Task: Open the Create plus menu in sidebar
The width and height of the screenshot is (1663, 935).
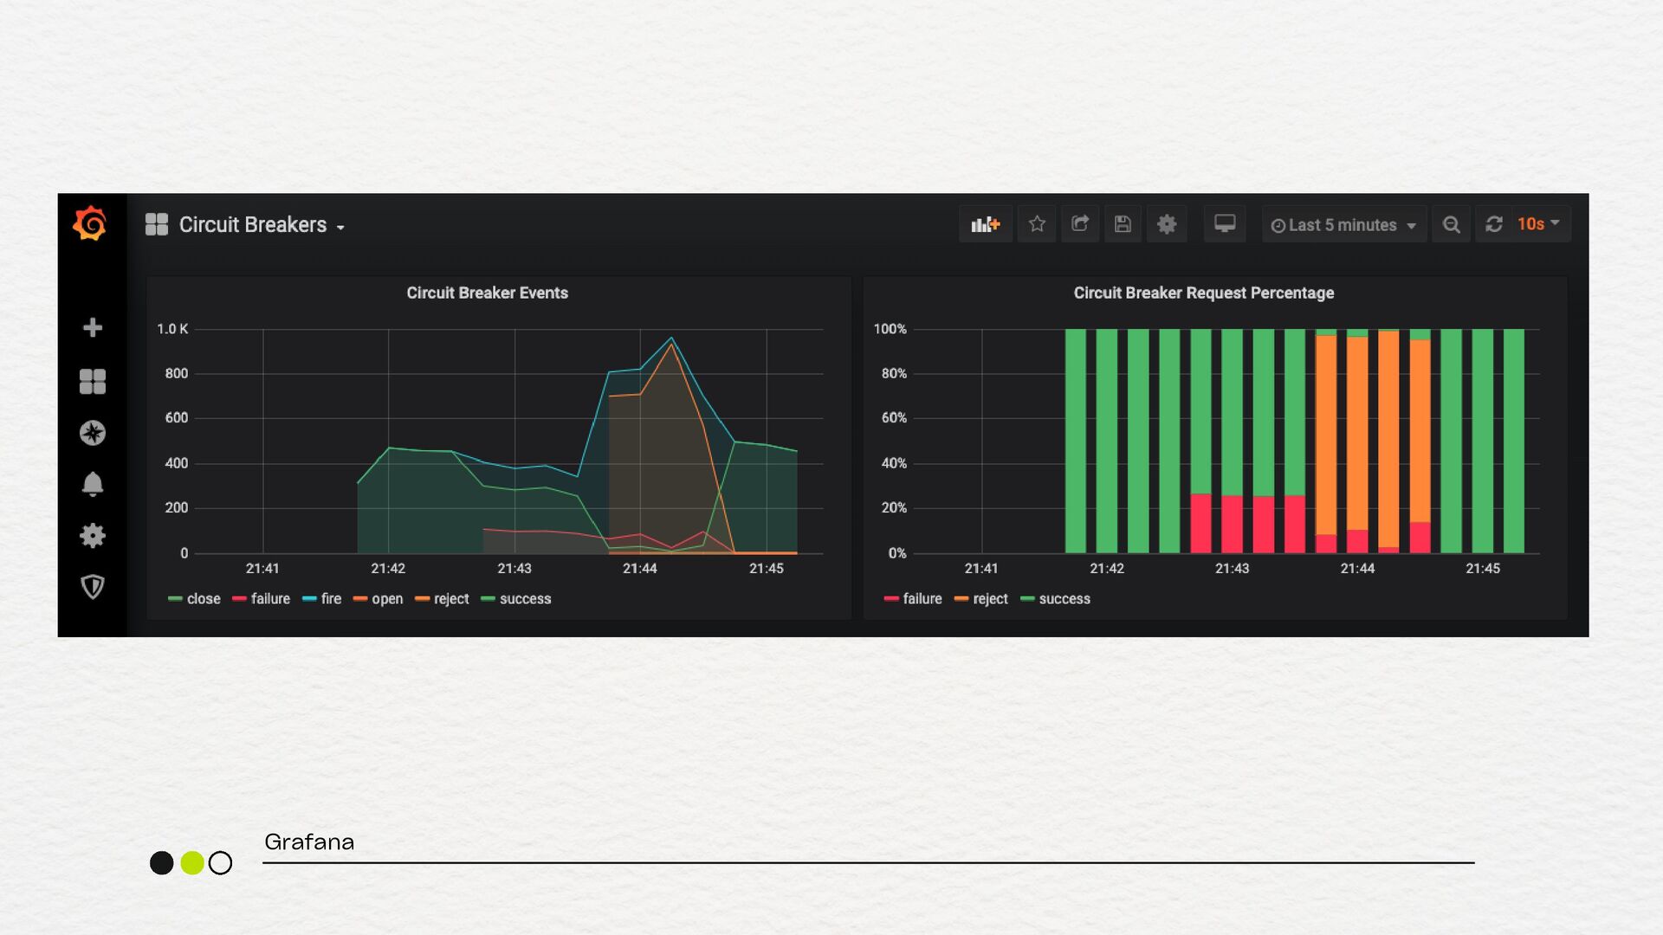Action: 93,327
